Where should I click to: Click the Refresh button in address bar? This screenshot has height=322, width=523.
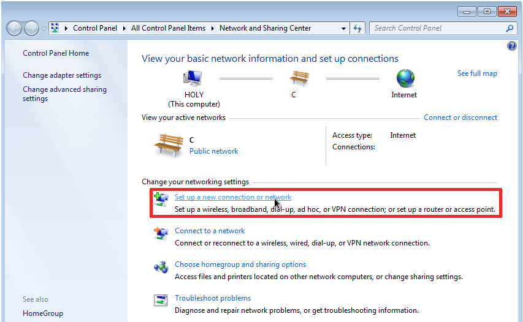(357, 29)
